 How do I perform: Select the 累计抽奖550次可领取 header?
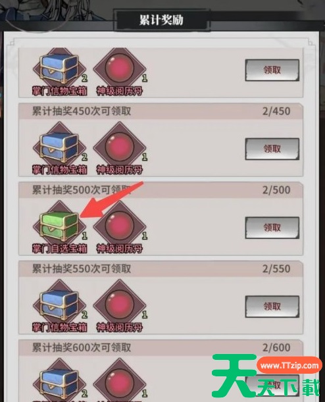pyautogui.click(x=82, y=268)
